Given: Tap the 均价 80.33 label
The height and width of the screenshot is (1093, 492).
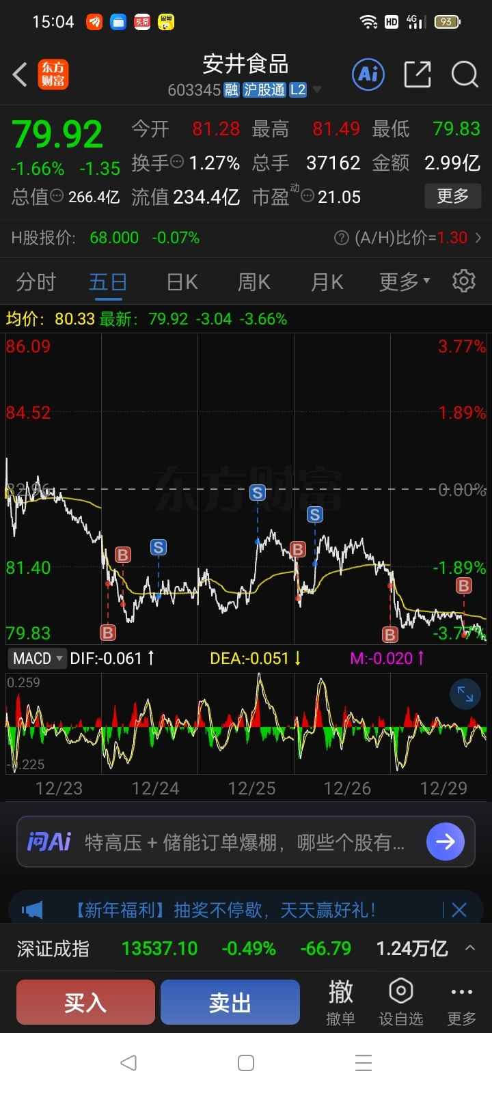Looking at the screenshot, I should click(50, 319).
